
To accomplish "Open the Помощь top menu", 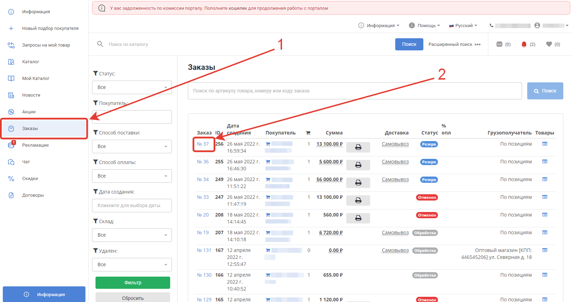I will (x=425, y=25).
